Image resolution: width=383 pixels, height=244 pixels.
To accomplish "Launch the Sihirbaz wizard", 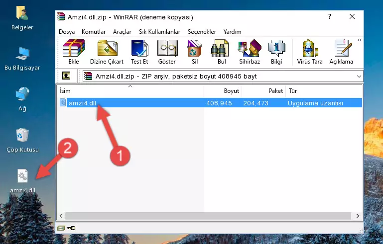I will coord(250,52).
